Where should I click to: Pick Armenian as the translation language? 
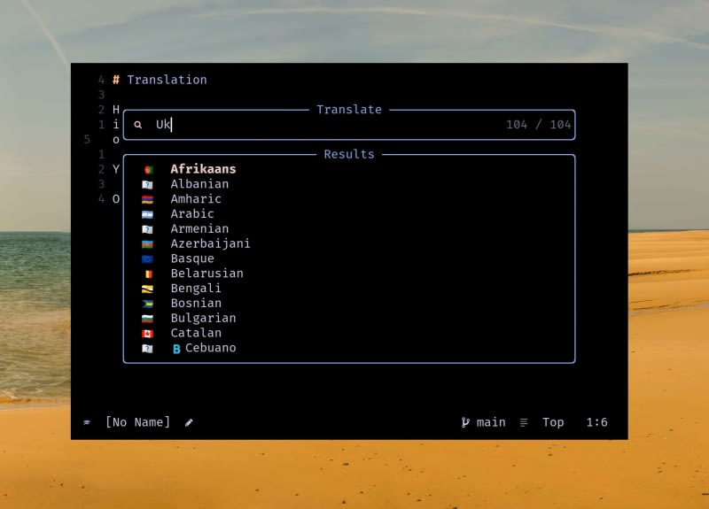(199, 228)
